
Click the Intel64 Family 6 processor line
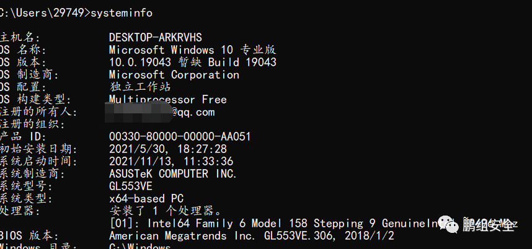coord(273,223)
